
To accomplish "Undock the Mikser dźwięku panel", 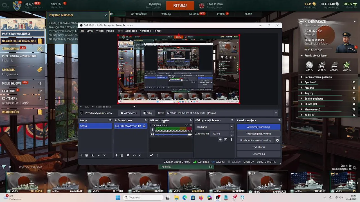I will pos(191,120).
